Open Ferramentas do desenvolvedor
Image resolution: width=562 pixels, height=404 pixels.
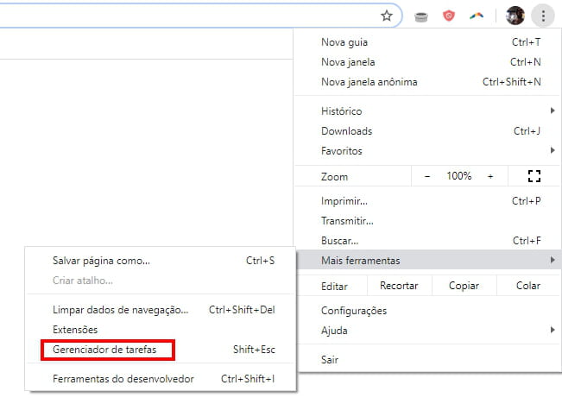(161, 379)
